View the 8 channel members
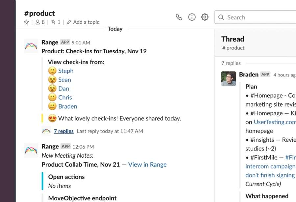This screenshot has height=202, width=296. (x=40, y=22)
